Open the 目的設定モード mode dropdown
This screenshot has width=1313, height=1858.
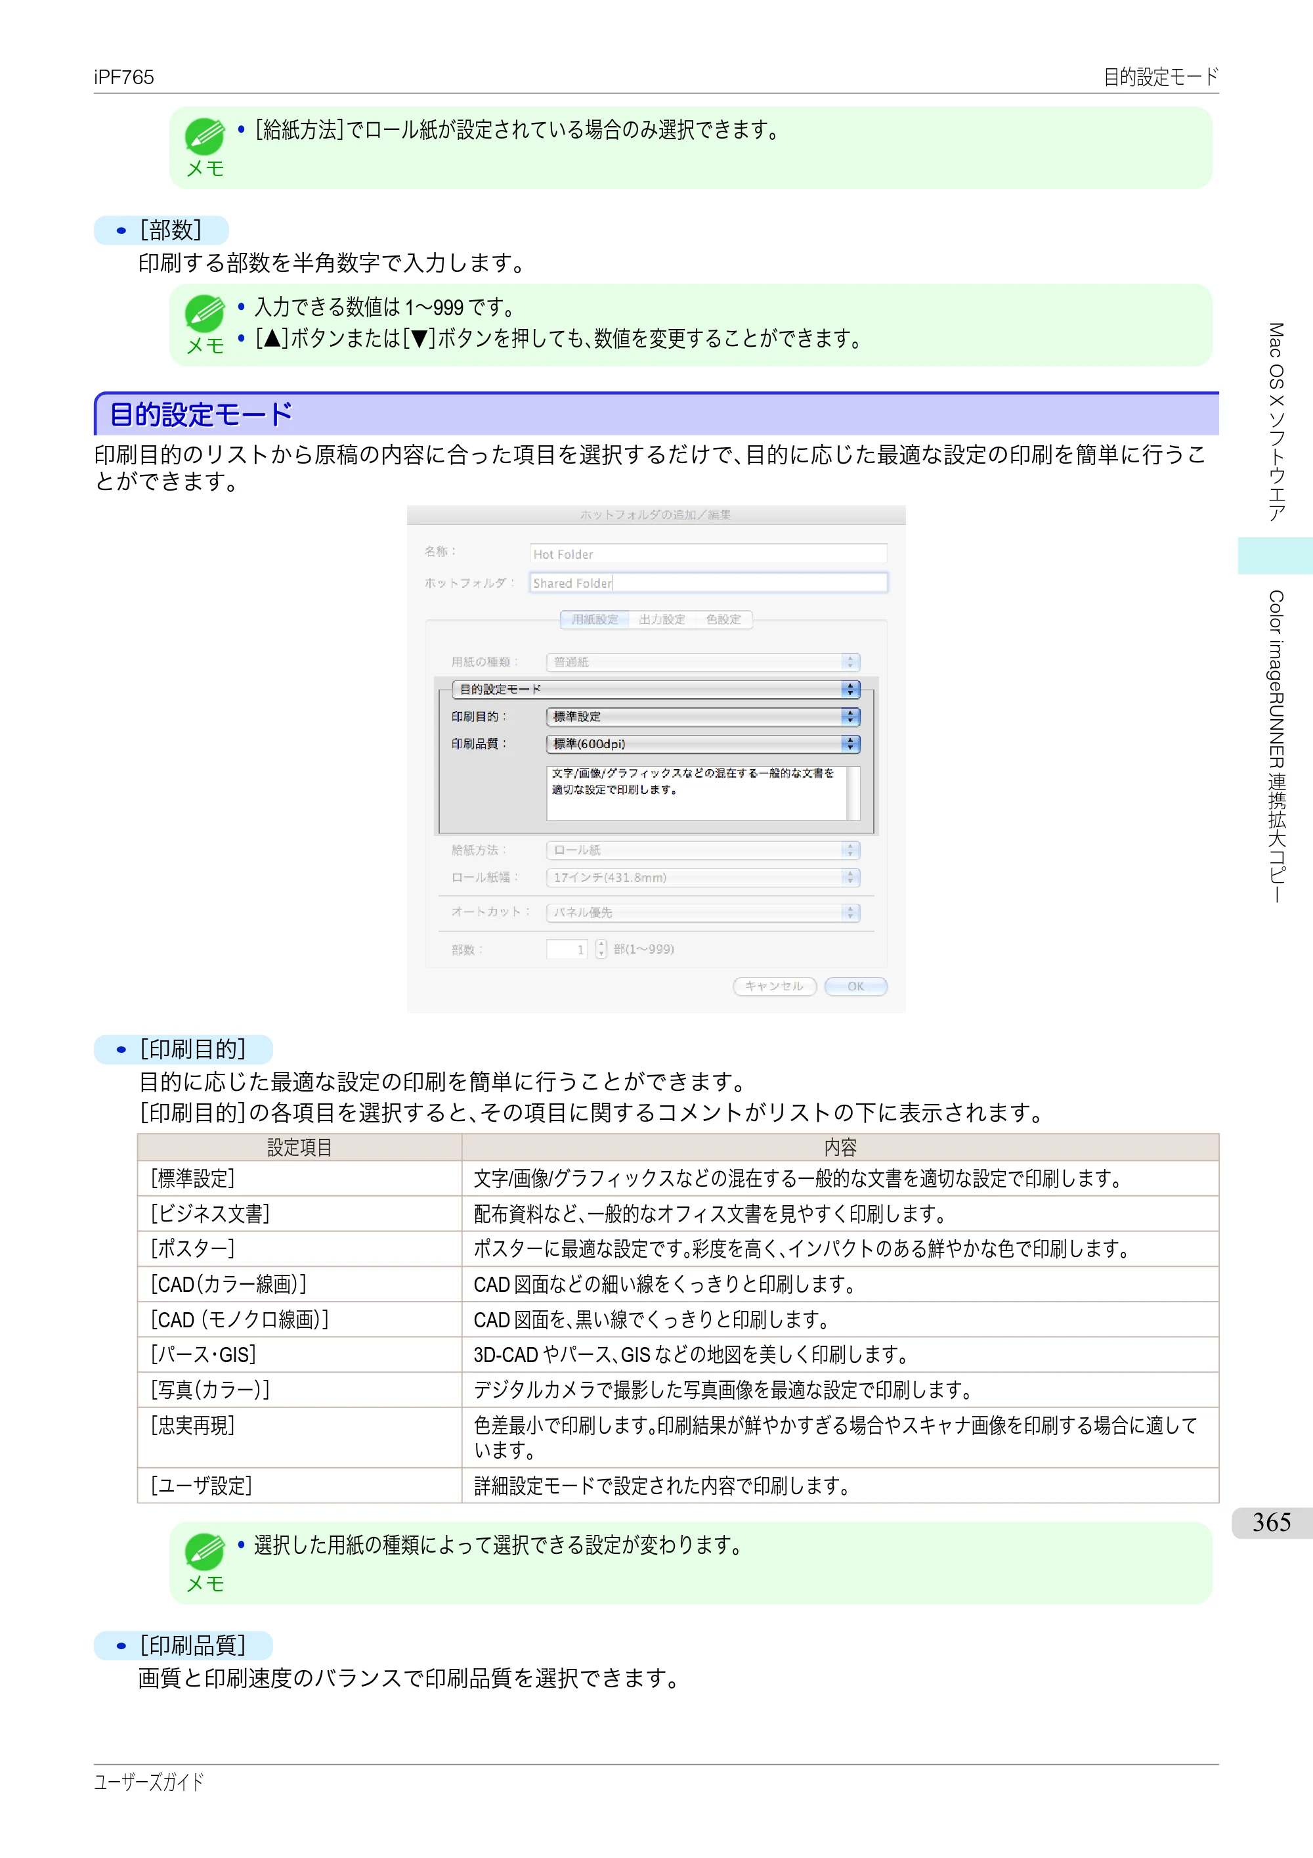point(656,690)
